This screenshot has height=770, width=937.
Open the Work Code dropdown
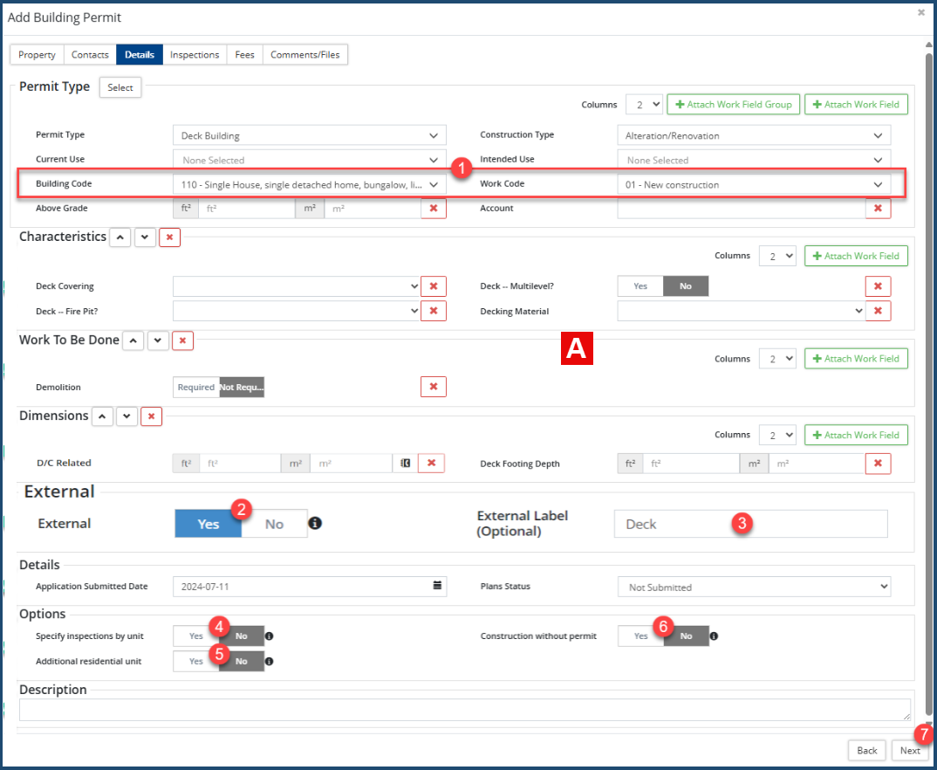(x=754, y=185)
